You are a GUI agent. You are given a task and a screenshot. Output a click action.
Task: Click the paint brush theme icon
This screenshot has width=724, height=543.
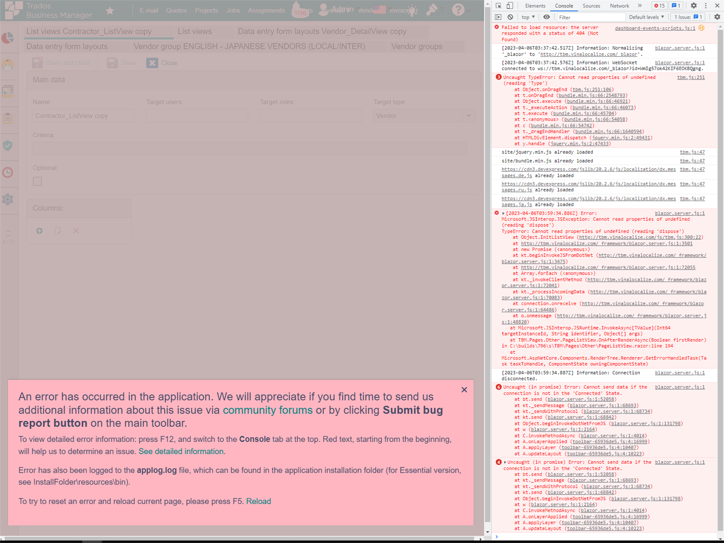coord(432,10)
